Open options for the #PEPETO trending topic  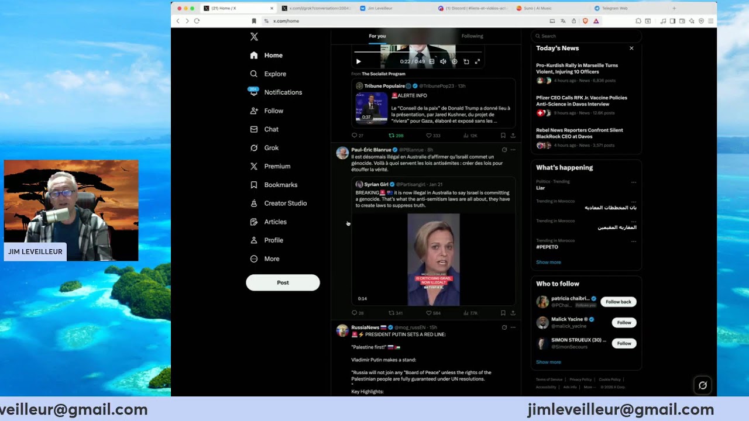pos(633,241)
